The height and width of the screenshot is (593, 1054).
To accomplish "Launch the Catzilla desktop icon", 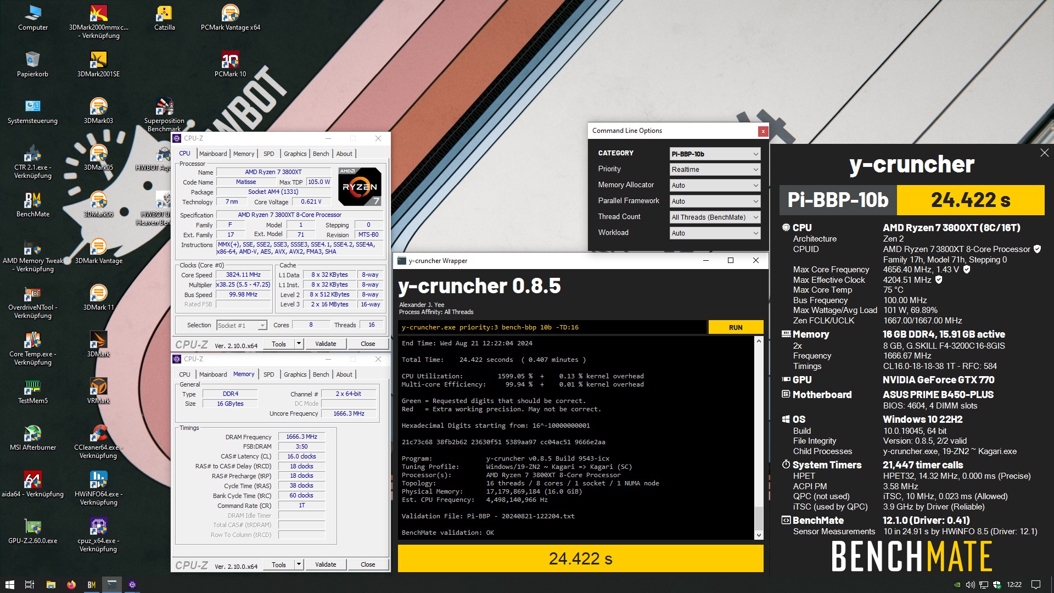I will (x=164, y=18).
